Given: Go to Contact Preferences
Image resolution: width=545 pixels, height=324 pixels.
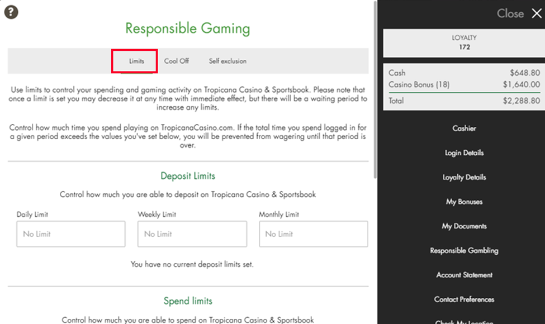Looking at the screenshot, I should click(464, 299).
